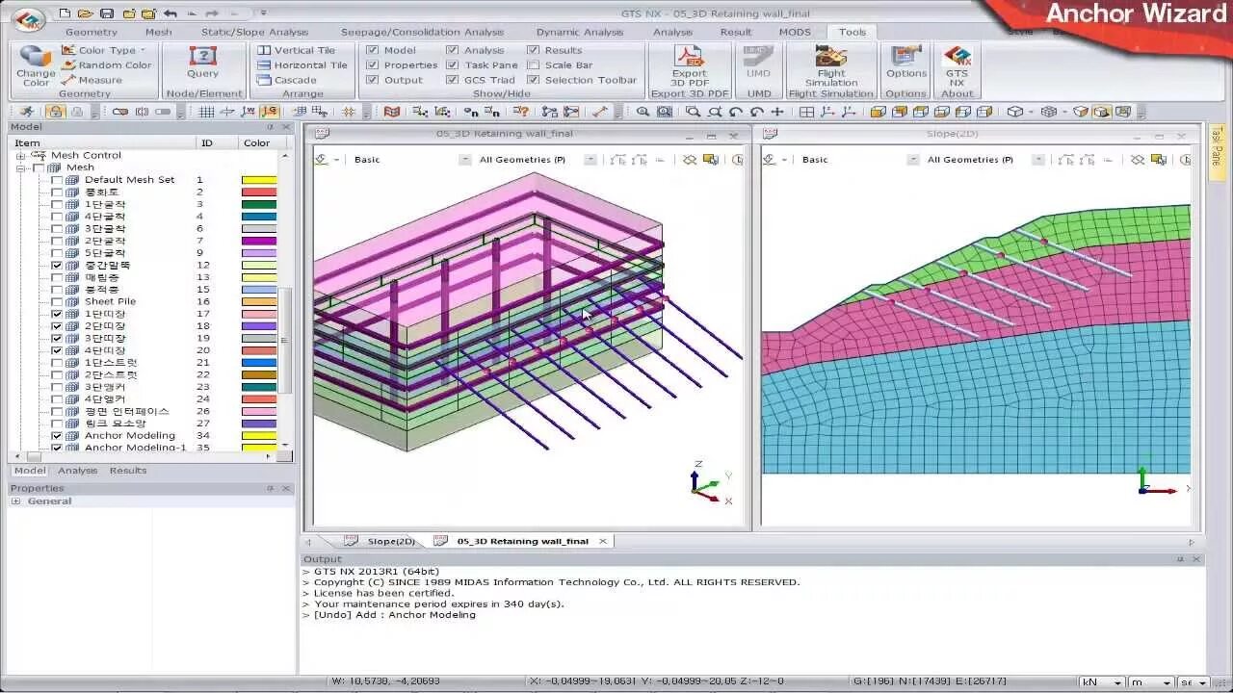
Task: Click the wireframe cube display icon
Action: [x=1049, y=112]
